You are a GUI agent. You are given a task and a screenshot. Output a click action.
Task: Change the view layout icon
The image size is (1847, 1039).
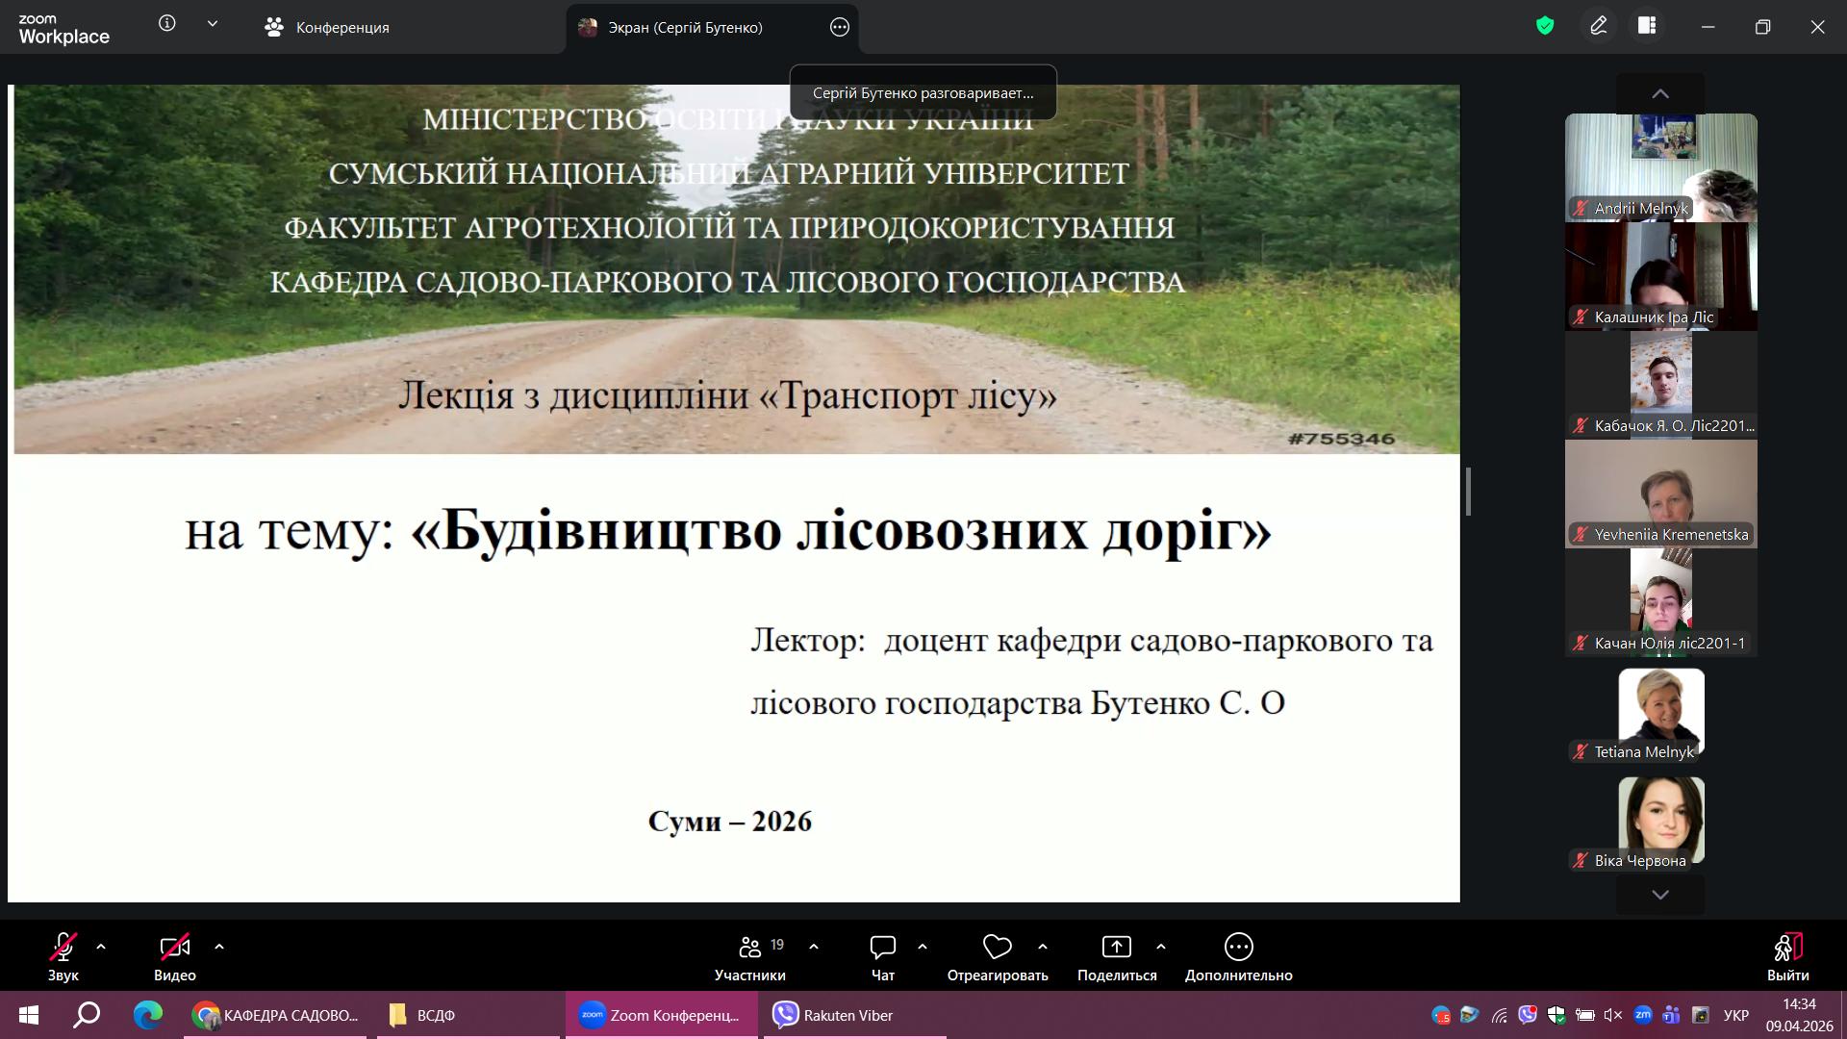point(1647,26)
